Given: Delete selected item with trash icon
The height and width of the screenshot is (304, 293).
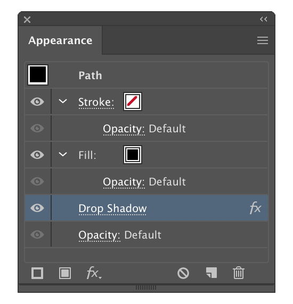Looking at the screenshot, I should pyautogui.click(x=239, y=273).
